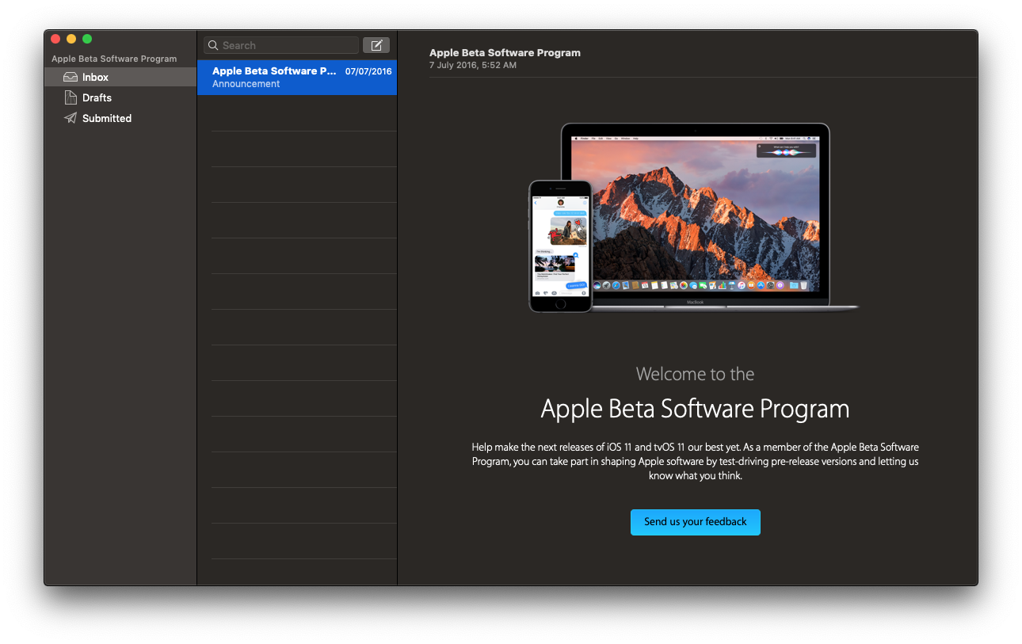Click the Send us your feedback button

pos(696,522)
